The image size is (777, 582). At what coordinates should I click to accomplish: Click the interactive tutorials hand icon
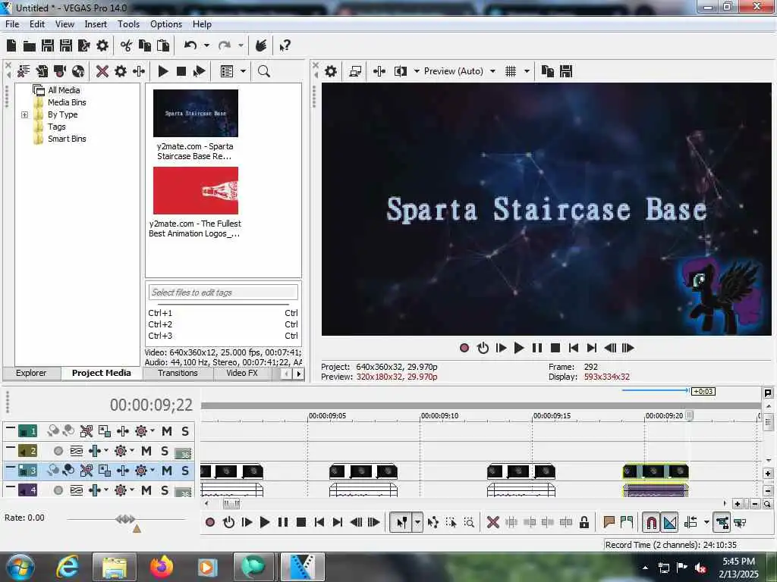tap(261, 45)
